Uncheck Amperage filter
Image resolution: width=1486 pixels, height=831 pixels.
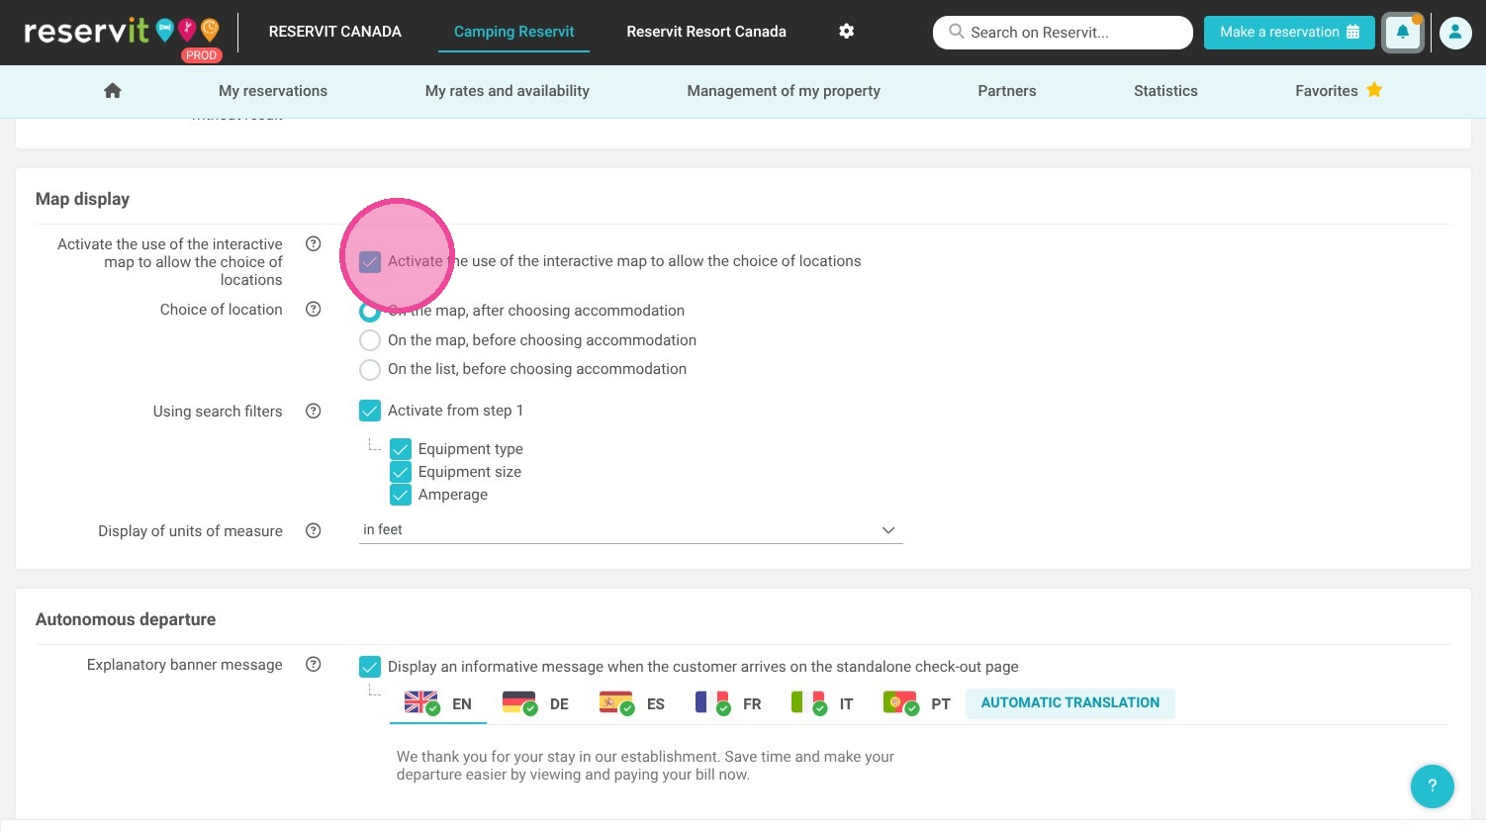pos(401,495)
